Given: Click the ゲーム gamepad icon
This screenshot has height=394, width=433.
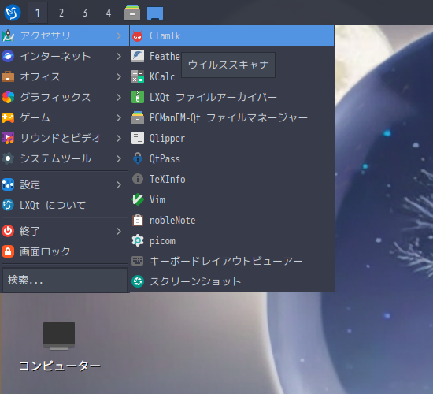Looking at the screenshot, I should [8, 117].
